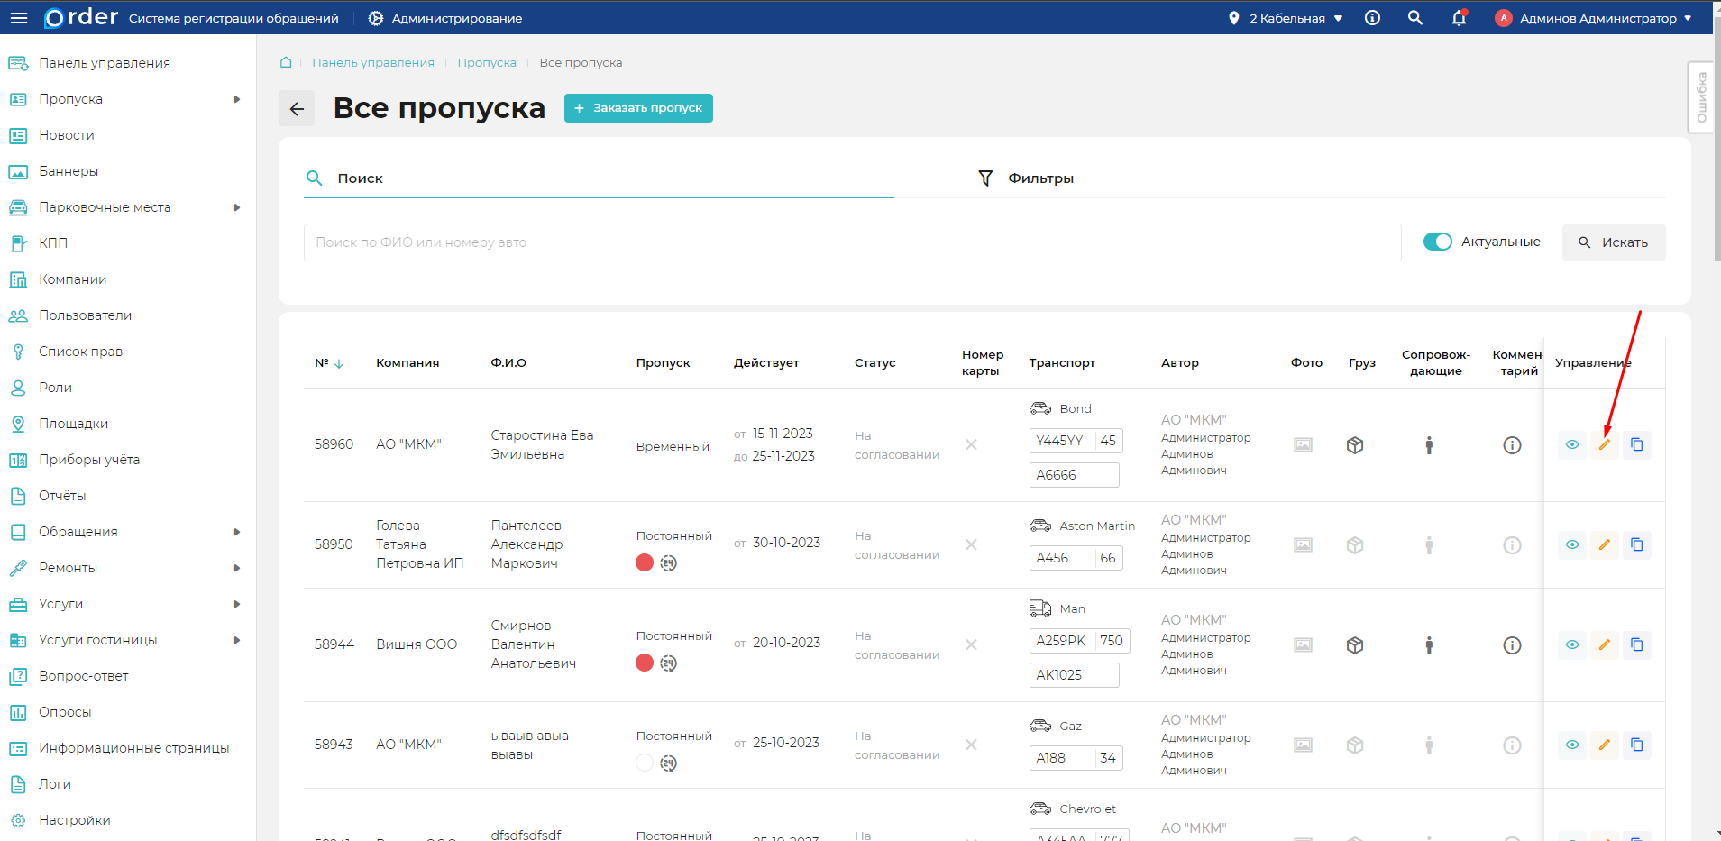Open comment info icon for pass 58944
1721x841 pixels.
point(1512,645)
